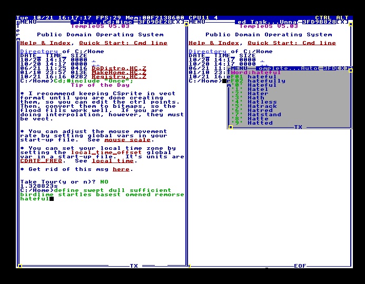
Task: Click the left window title bar text
Action: point(102,22)
